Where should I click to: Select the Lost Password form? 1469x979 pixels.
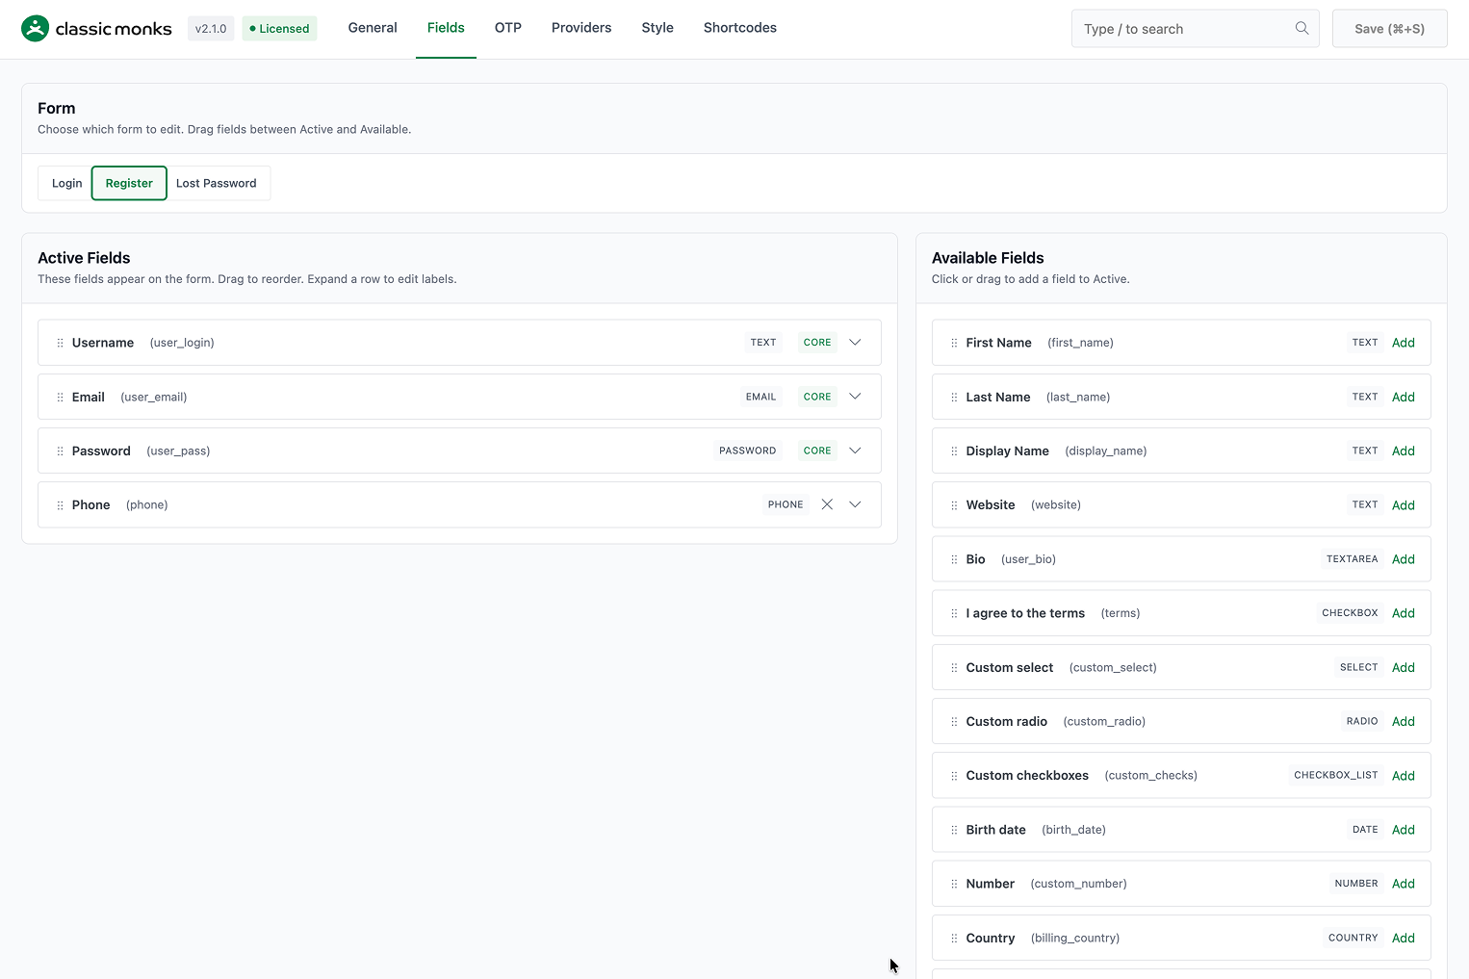coord(217,183)
